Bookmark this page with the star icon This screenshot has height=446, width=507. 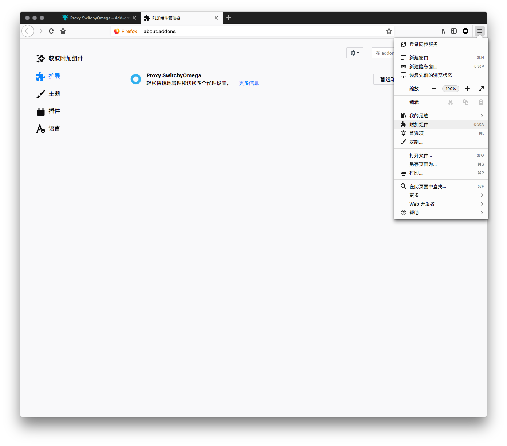pyautogui.click(x=389, y=31)
